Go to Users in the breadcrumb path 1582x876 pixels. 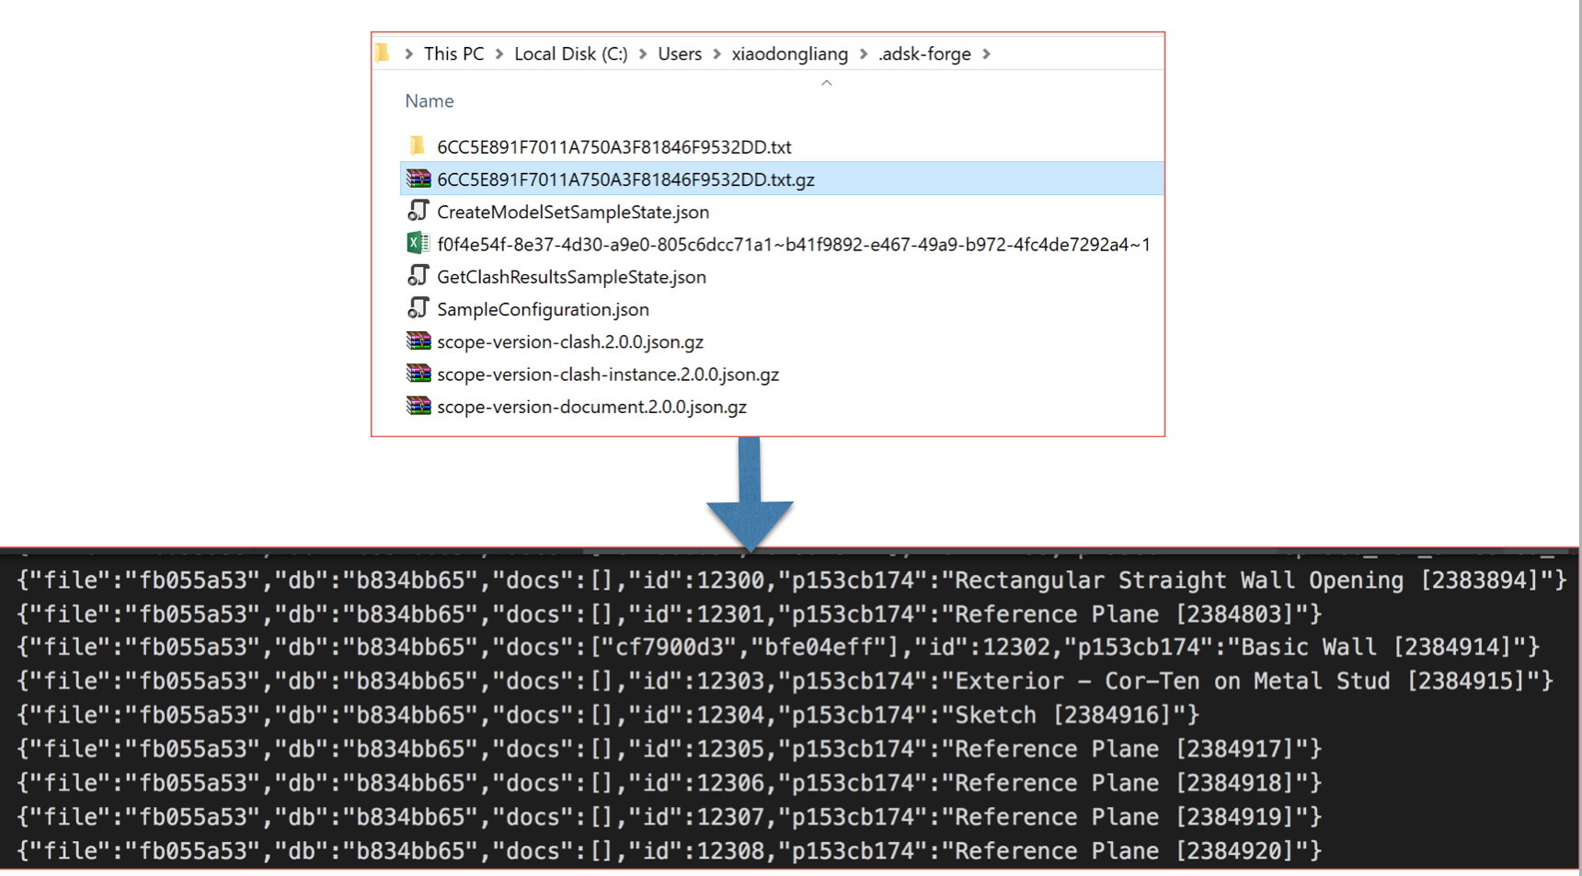[680, 53]
